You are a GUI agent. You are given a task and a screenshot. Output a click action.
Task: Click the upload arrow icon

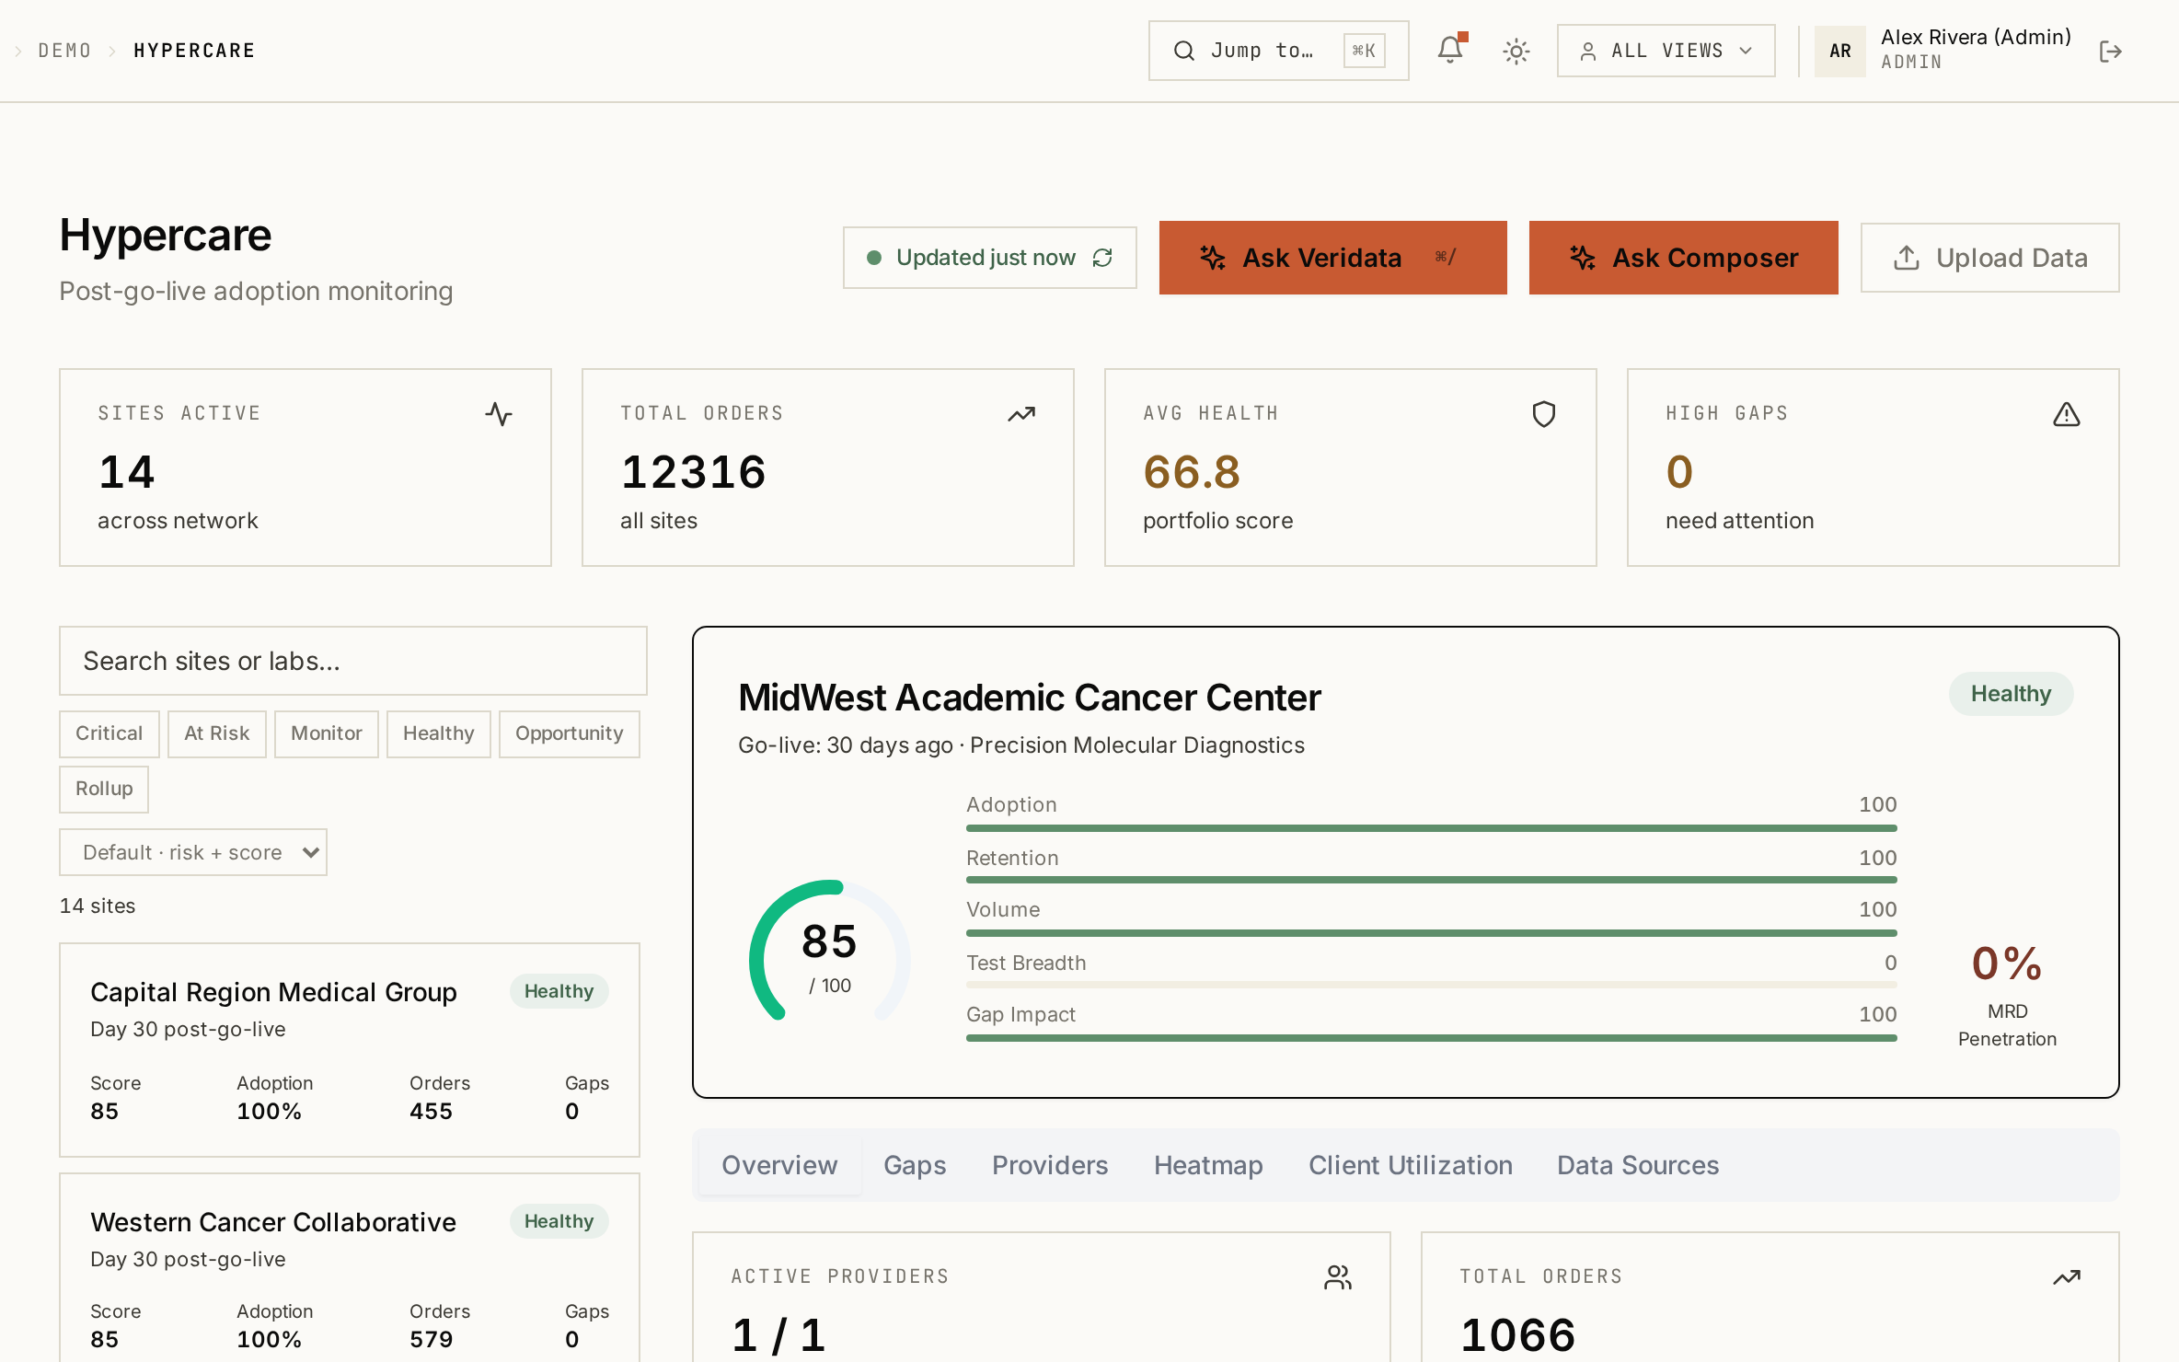[1907, 258]
